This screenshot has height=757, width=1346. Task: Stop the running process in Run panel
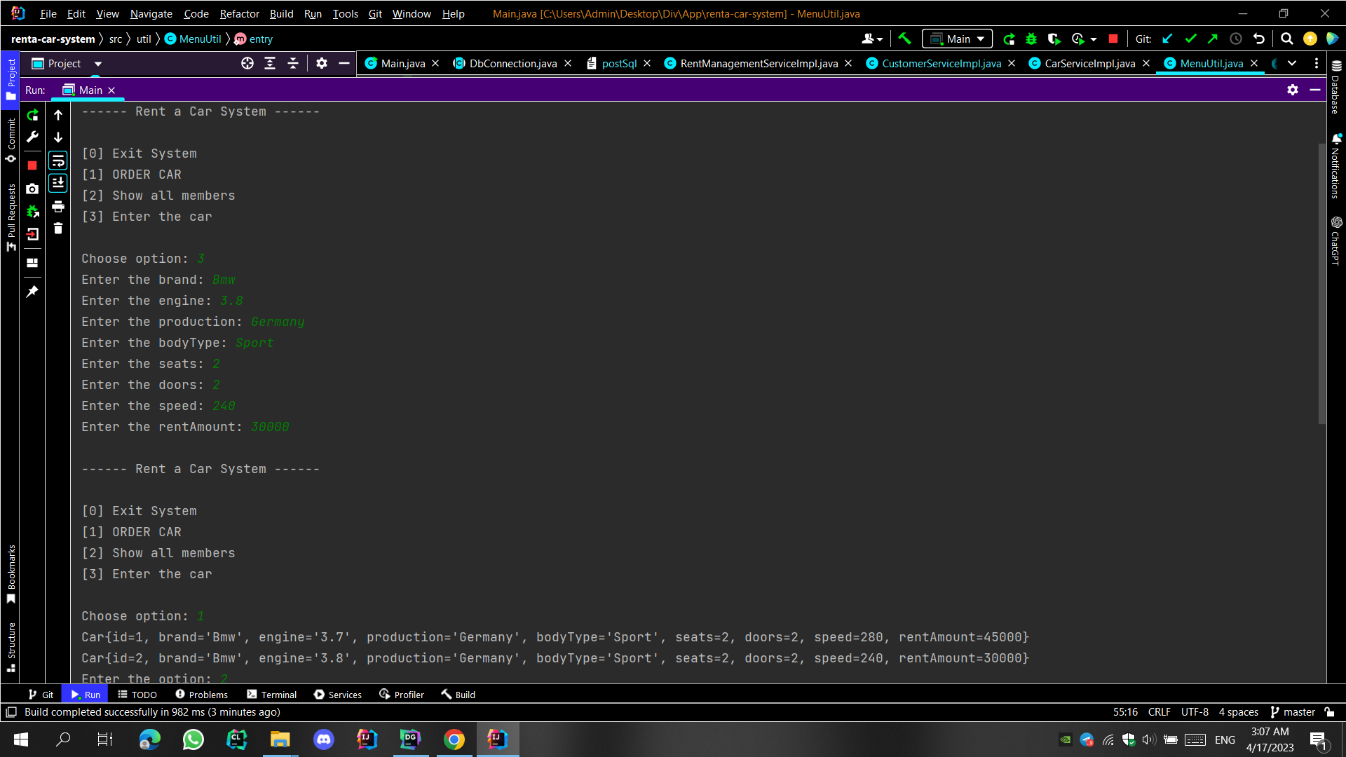pyautogui.click(x=32, y=165)
